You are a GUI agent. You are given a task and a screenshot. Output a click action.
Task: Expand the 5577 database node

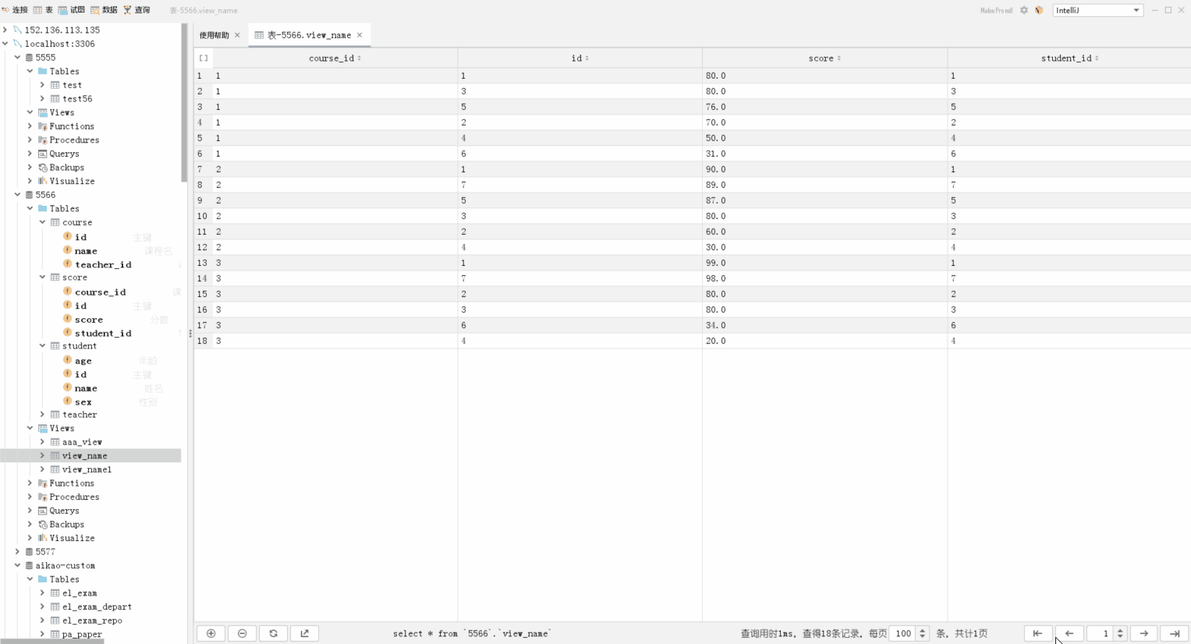pyautogui.click(x=18, y=552)
